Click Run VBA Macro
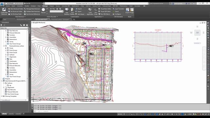 point(104,14)
